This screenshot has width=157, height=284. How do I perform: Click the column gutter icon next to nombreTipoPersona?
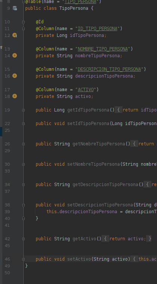(15, 55)
